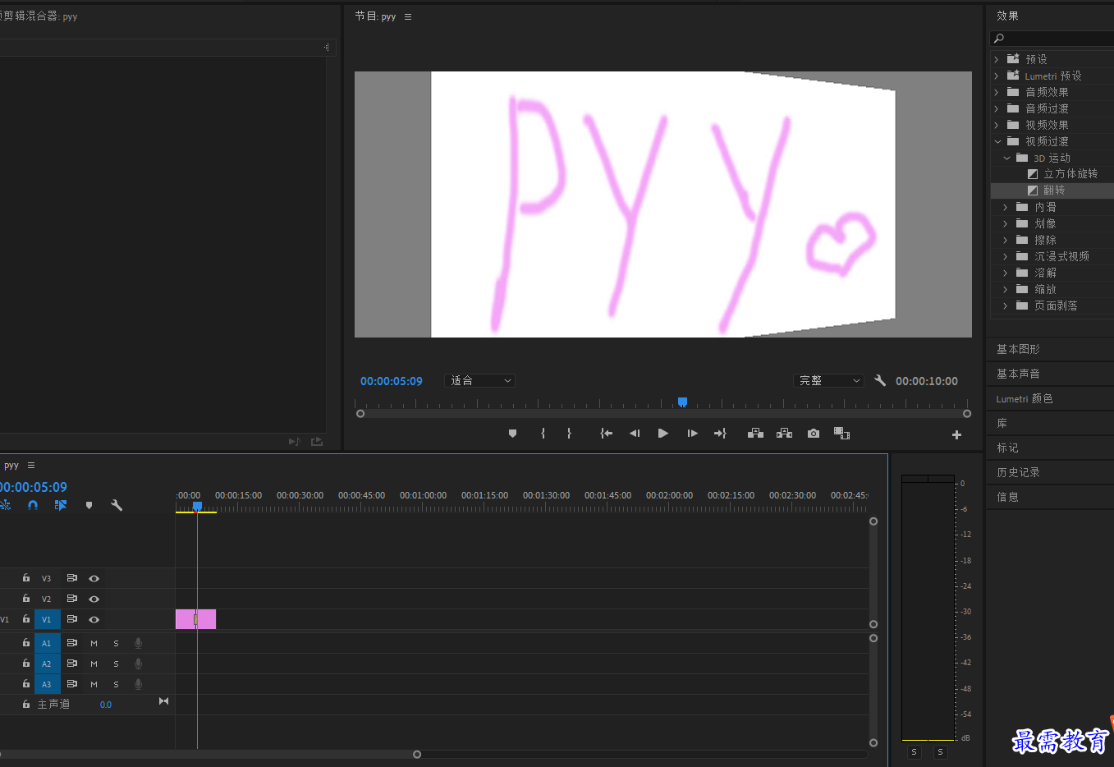This screenshot has height=767, width=1114.
Task: Toggle sync lock for track V3
Action: tap(72, 578)
